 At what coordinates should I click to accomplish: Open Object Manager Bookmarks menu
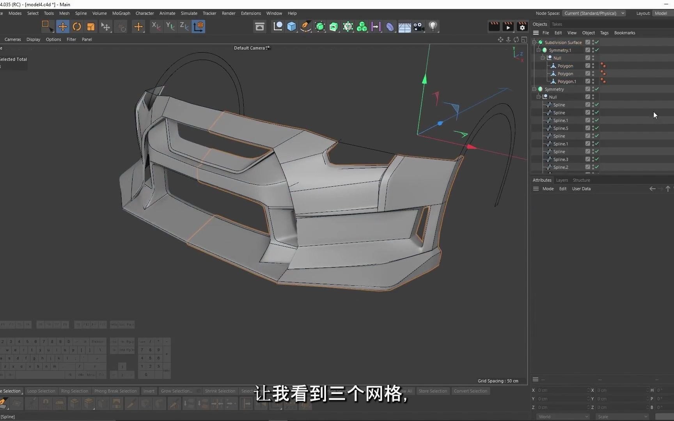coord(624,33)
